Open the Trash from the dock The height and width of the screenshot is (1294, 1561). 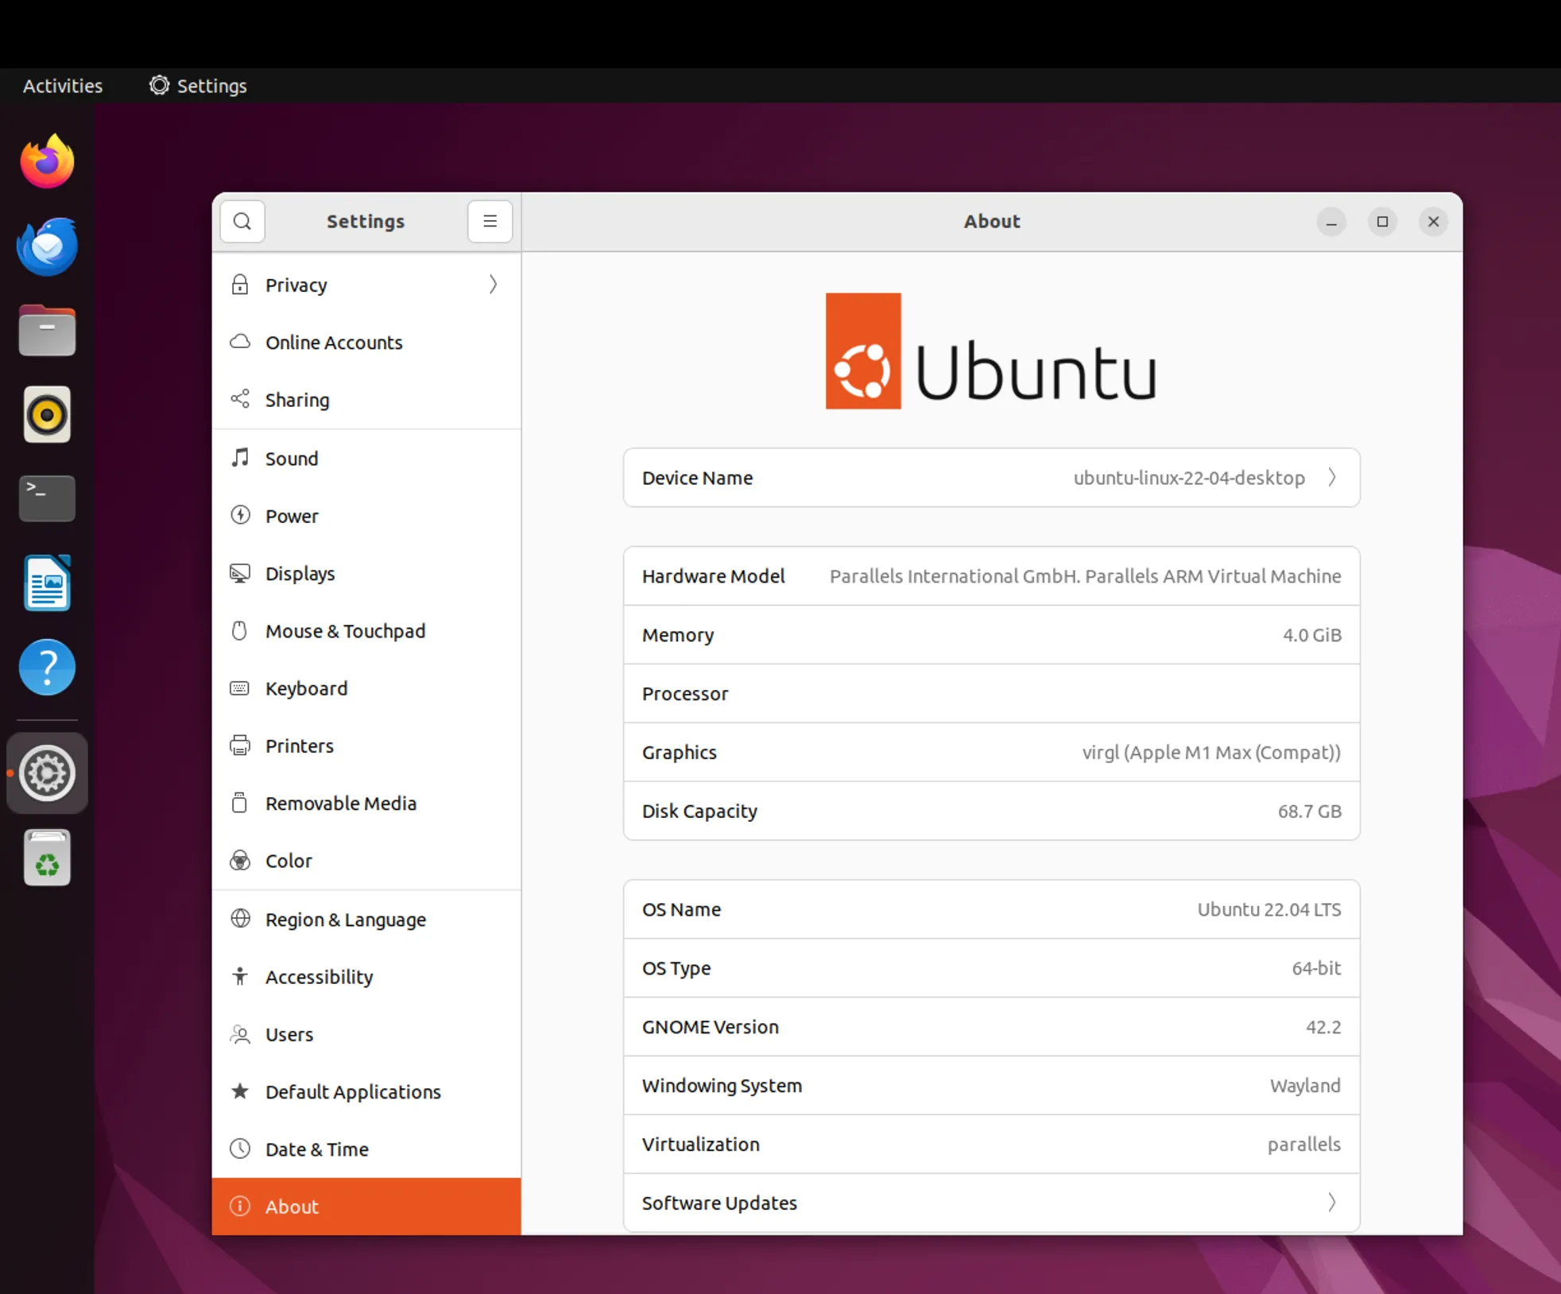46,858
